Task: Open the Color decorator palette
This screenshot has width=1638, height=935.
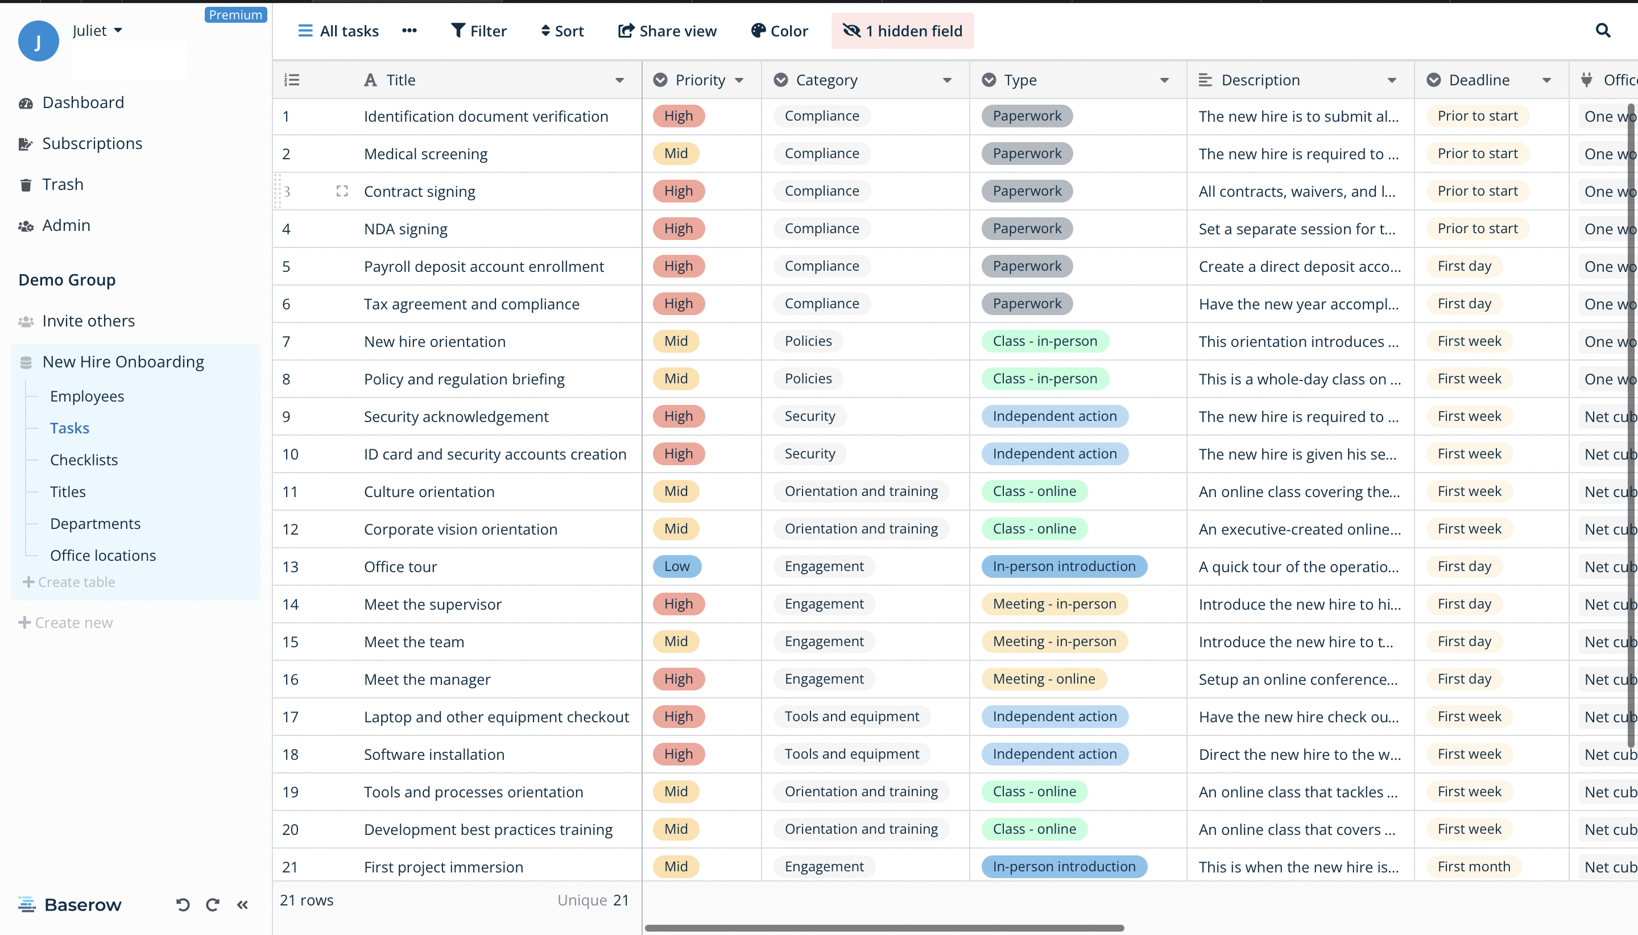Action: pos(779,31)
